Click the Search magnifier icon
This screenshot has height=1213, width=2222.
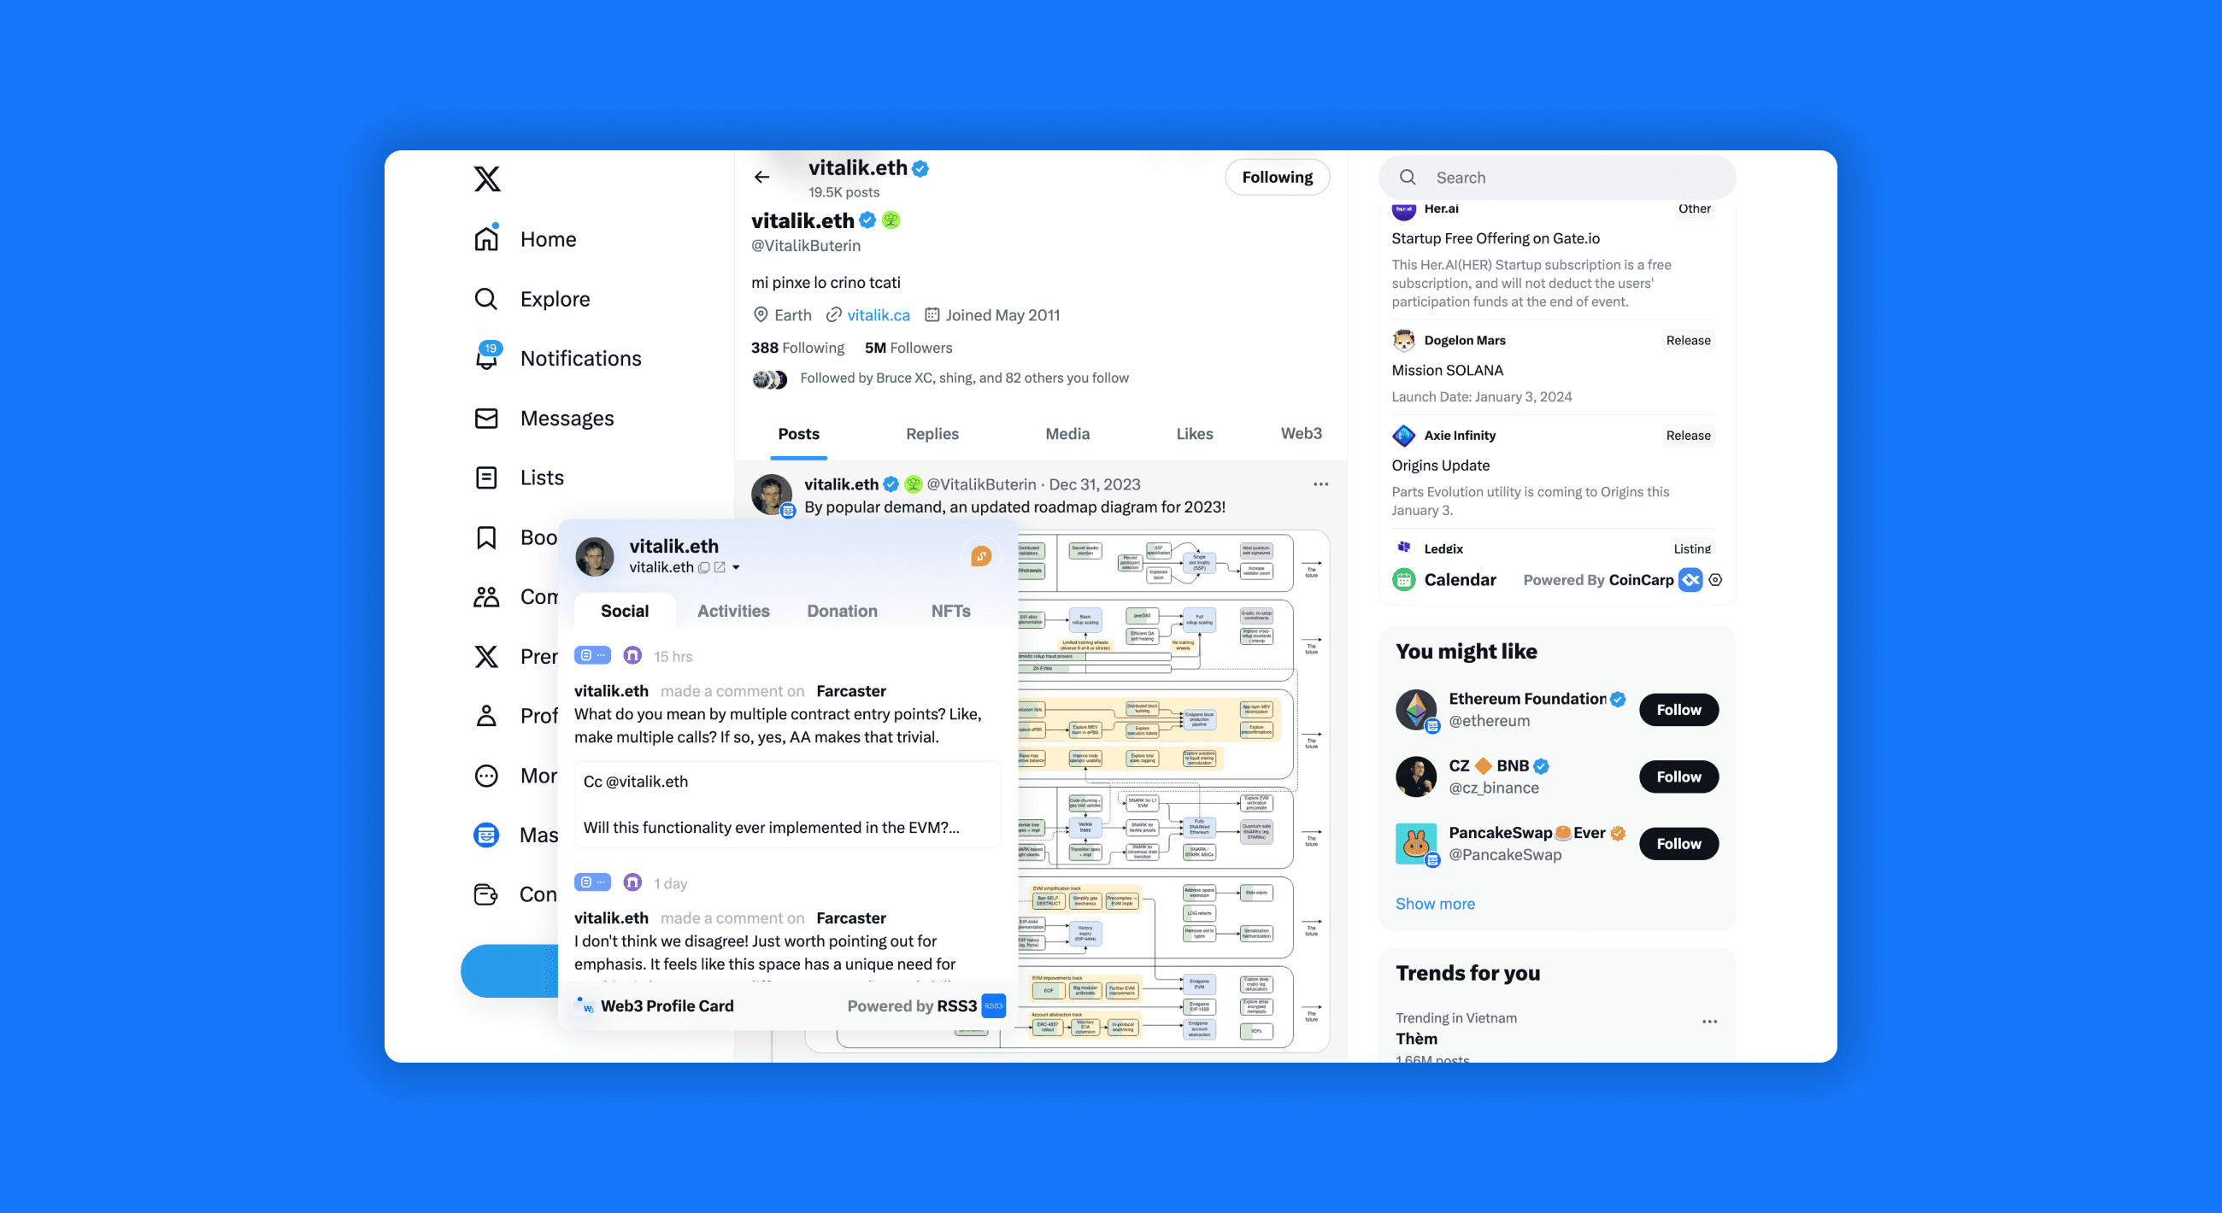coord(1408,178)
